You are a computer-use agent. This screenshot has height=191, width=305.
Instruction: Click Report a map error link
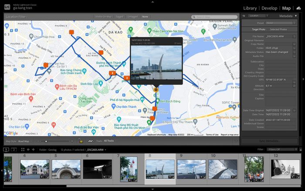click(230, 135)
